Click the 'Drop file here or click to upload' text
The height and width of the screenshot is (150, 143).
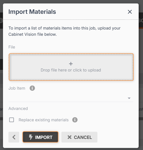(71, 70)
